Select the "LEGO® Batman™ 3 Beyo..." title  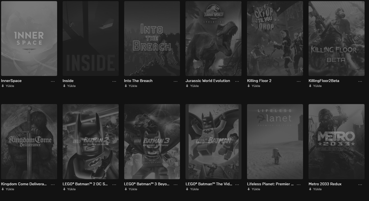pos(147,184)
